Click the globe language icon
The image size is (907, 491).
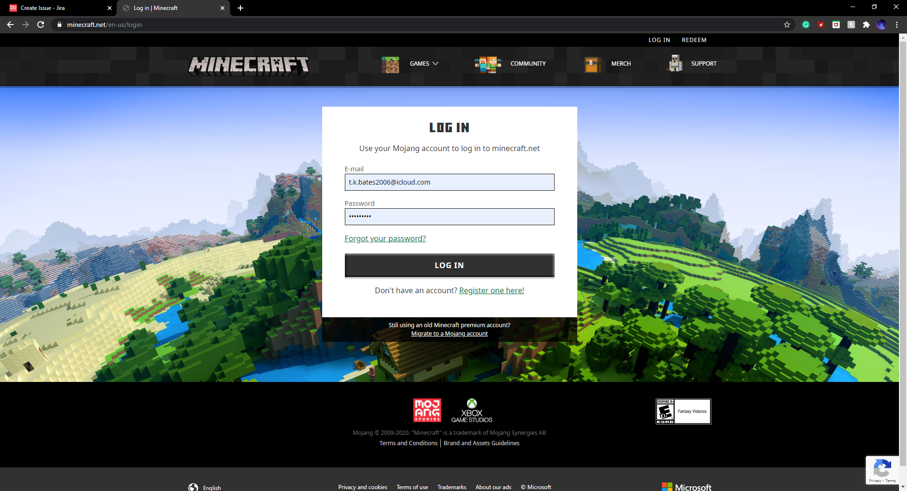coord(193,487)
